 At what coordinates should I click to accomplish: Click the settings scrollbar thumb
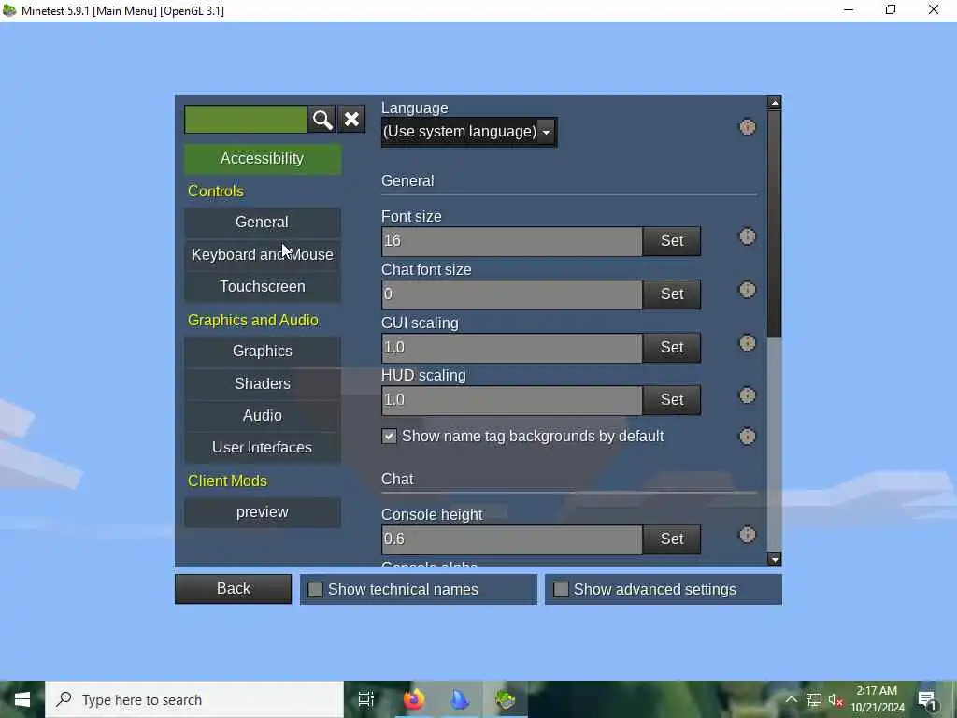coord(775,223)
